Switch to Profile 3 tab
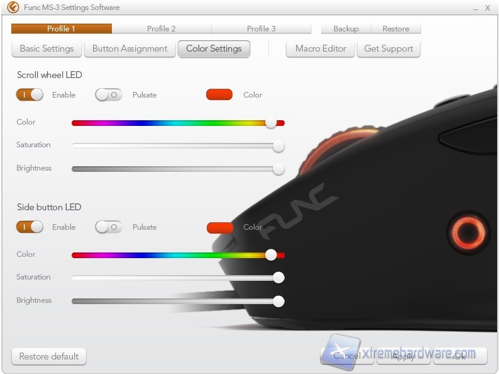Image resolution: width=499 pixels, height=374 pixels. pos(261,28)
